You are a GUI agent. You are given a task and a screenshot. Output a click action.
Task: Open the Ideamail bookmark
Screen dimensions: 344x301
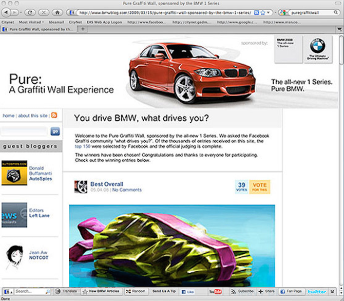[x=56, y=22]
